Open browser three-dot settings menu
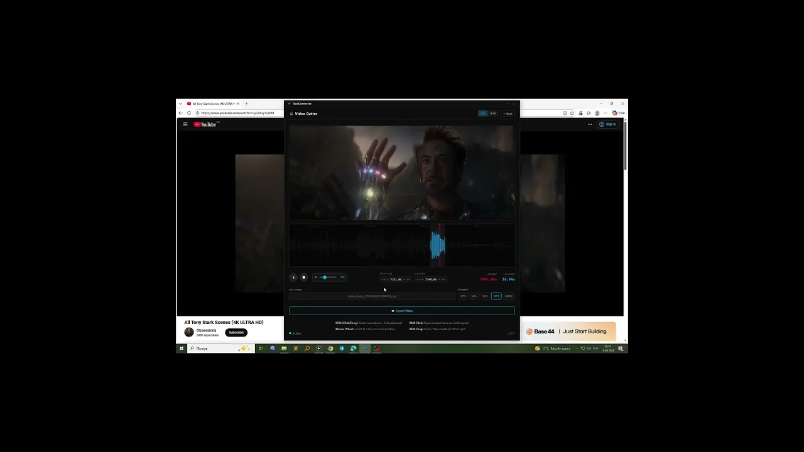804x452 pixels. pos(606,113)
